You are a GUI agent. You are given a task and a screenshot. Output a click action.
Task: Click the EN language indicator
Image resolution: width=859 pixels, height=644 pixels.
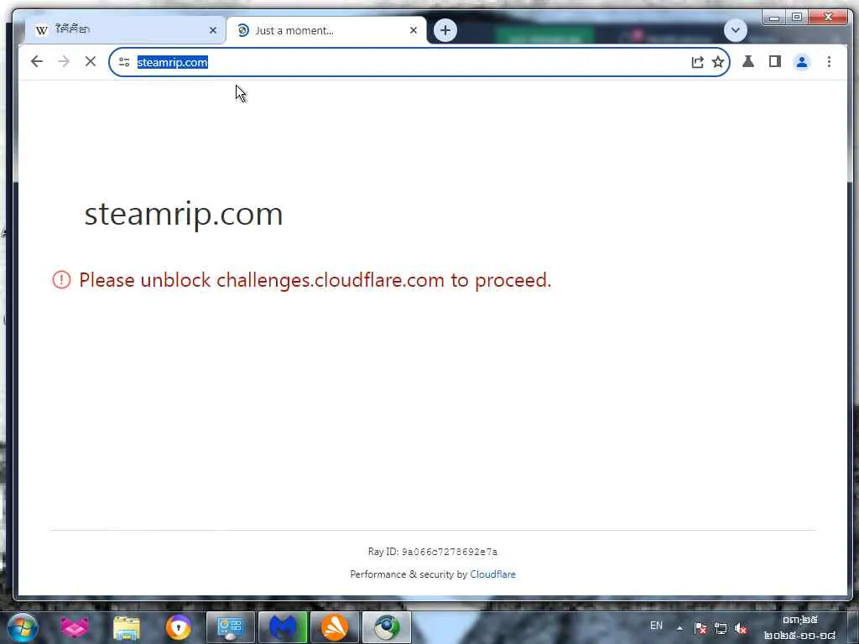point(656,626)
